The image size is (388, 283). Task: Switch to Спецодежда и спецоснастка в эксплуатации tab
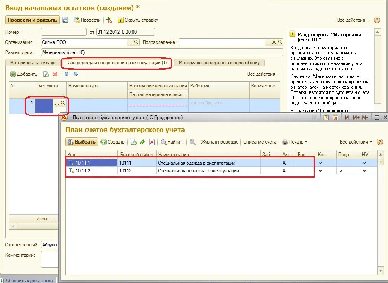[117, 63]
